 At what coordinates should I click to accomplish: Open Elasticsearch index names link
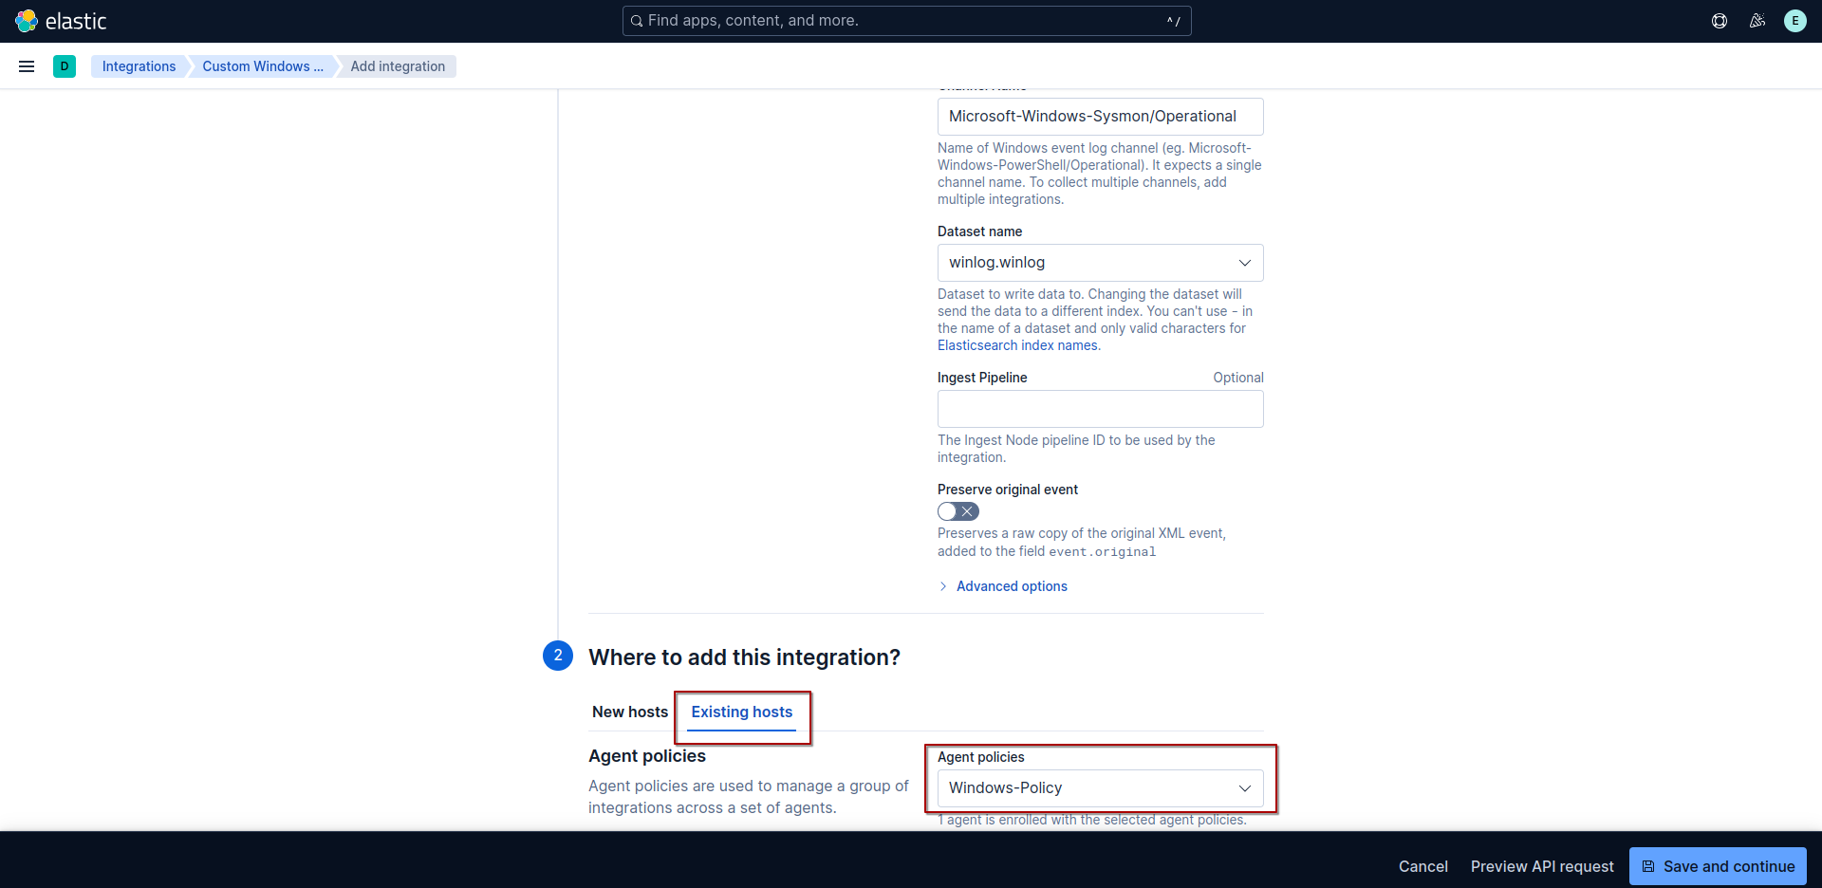click(1017, 345)
